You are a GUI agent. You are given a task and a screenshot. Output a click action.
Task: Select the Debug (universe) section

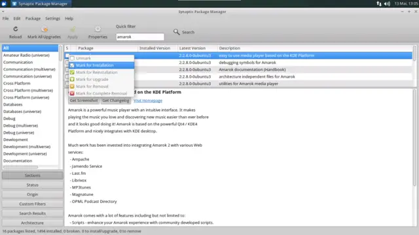pos(30,133)
